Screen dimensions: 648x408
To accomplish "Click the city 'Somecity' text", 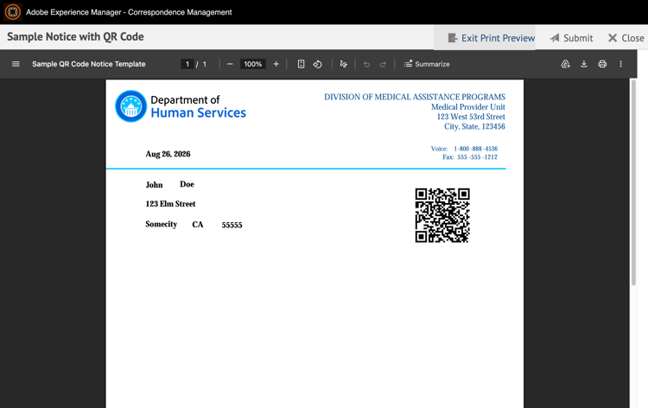I will 162,225.
